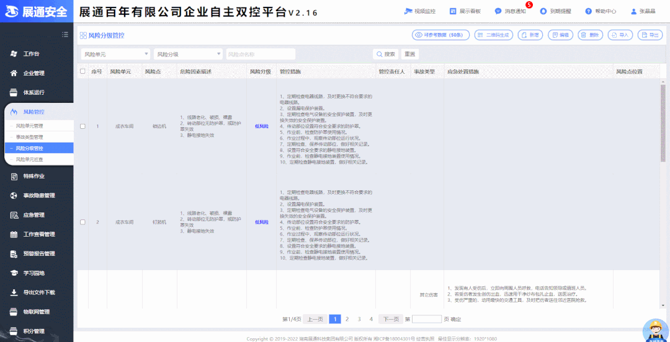Select 风险单元巡查 submenu item

pos(39,159)
